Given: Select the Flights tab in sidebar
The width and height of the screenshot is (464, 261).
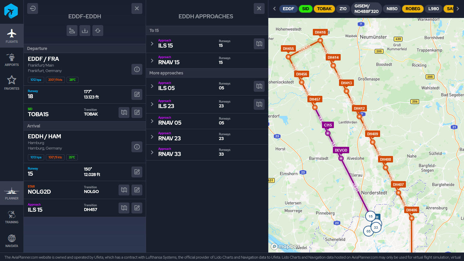Looking at the screenshot, I should point(12,36).
